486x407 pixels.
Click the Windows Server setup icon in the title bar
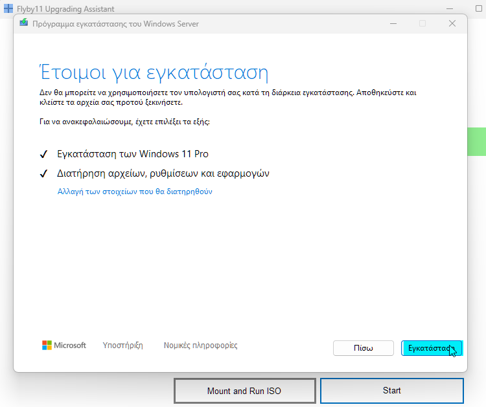[23, 23]
